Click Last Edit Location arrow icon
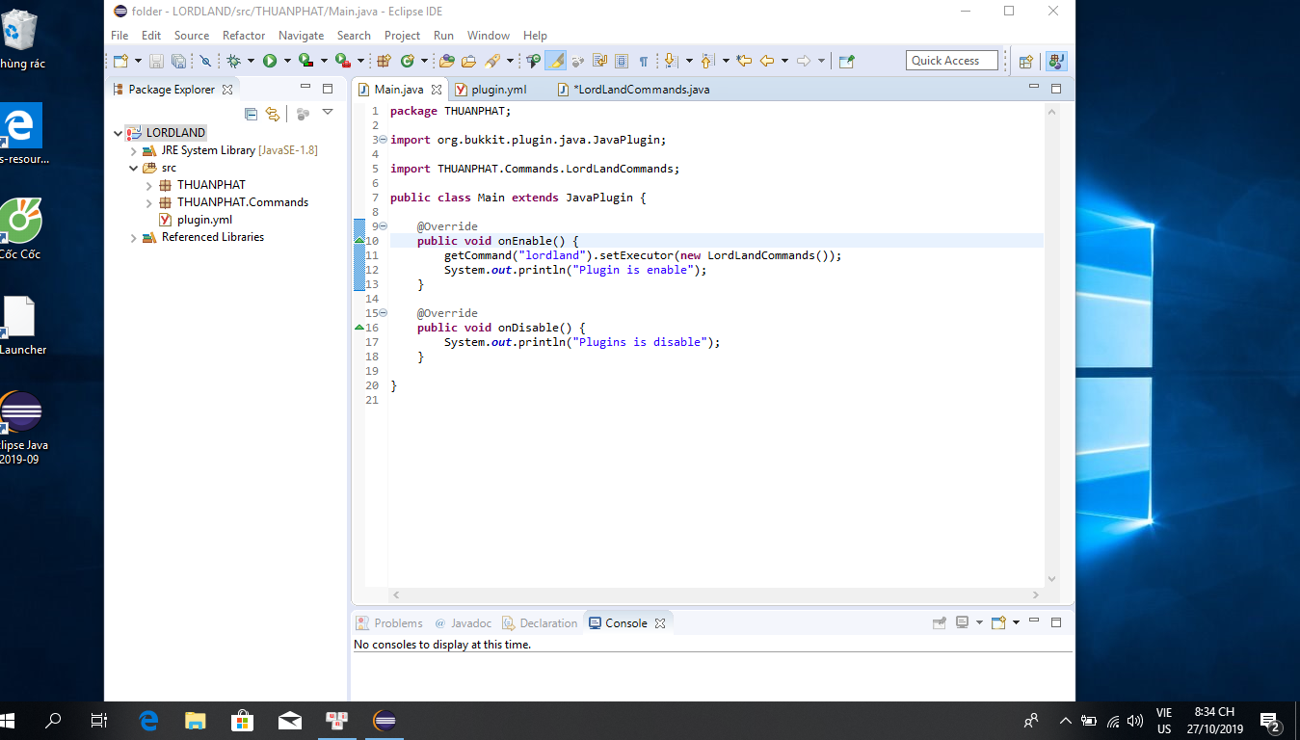The image size is (1300, 740). coord(744,61)
